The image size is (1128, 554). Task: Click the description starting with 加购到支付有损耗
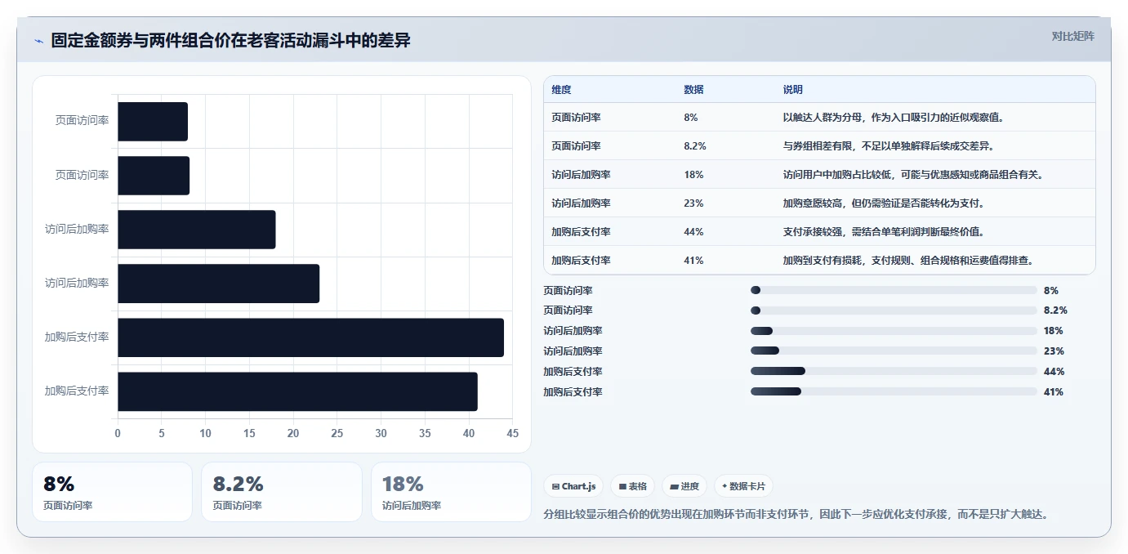[x=909, y=261]
